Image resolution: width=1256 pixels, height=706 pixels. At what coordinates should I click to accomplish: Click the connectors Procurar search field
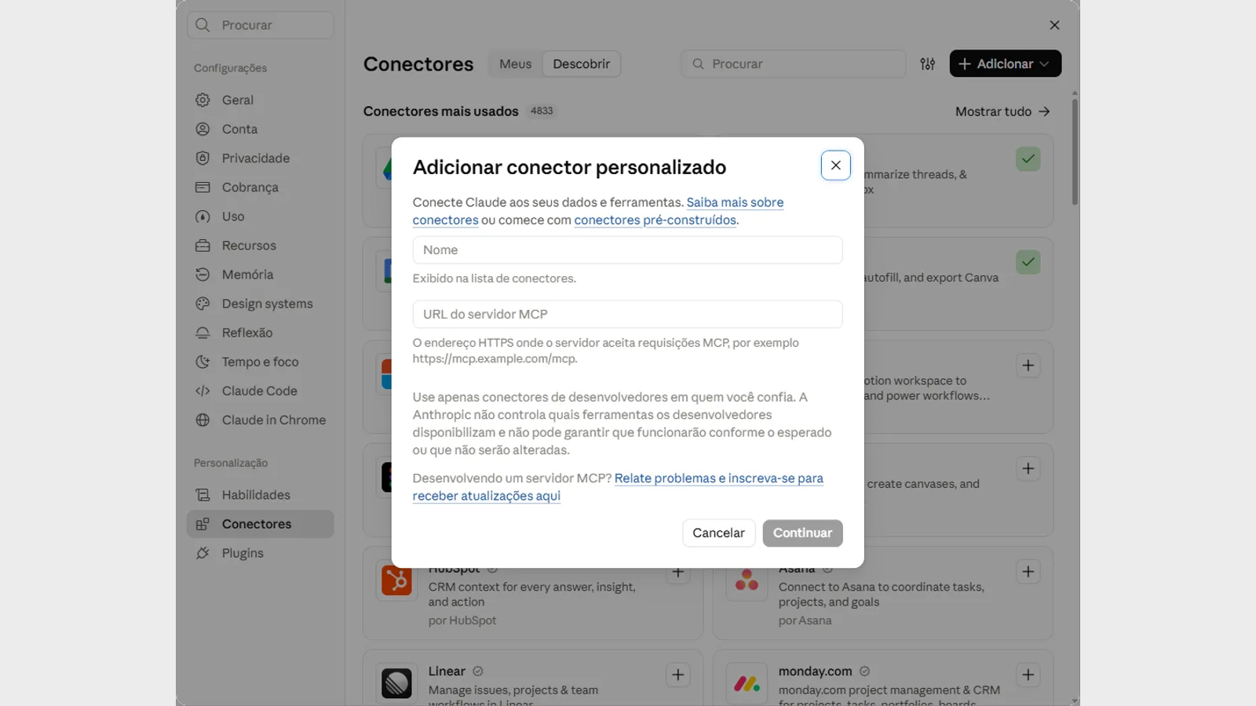coord(793,64)
